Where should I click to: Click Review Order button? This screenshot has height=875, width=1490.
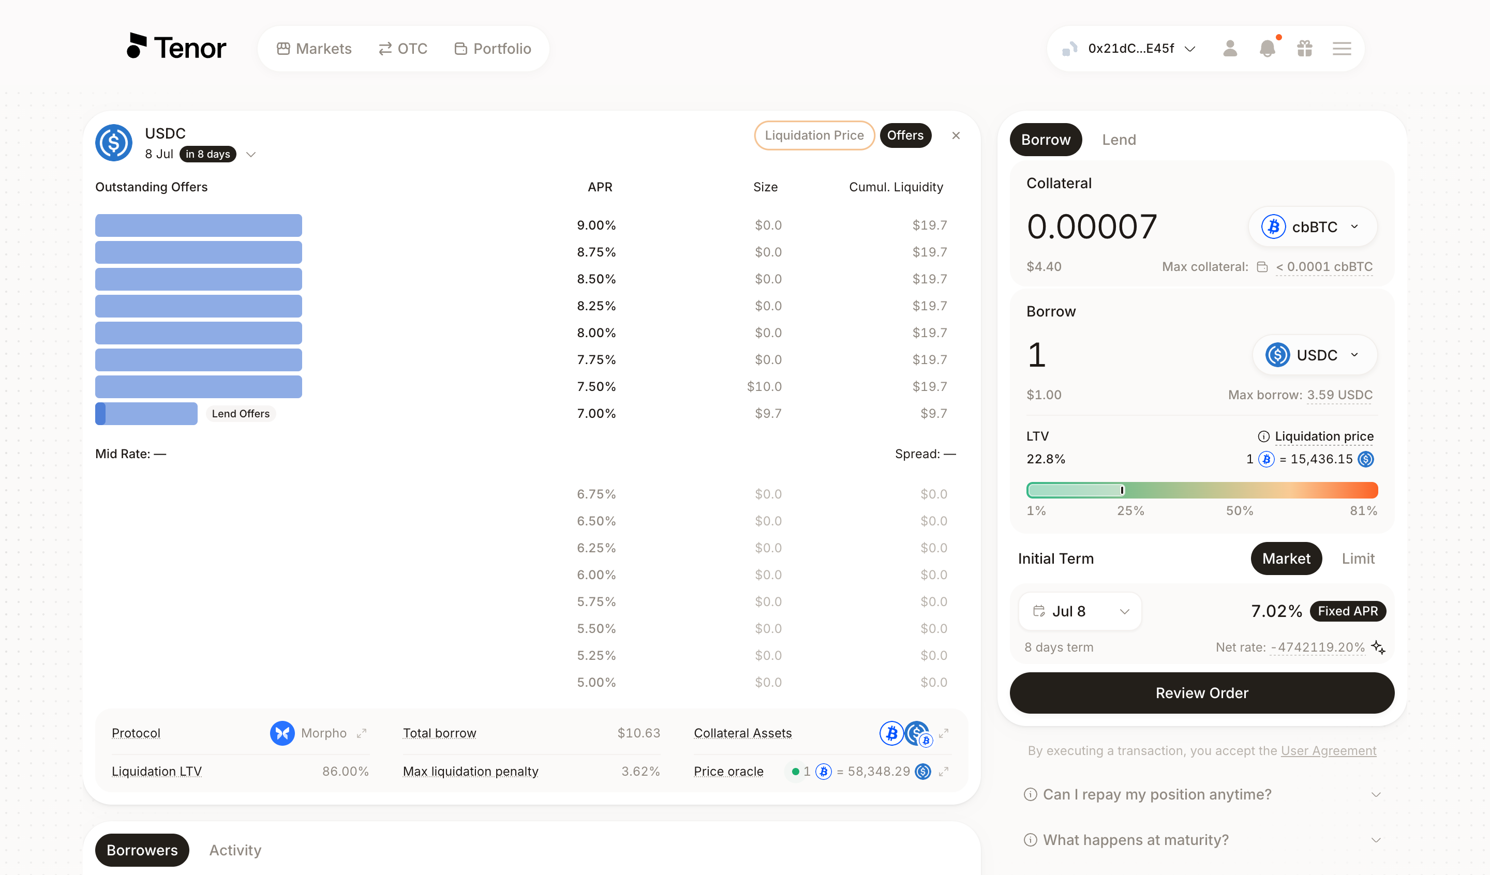point(1202,693)
